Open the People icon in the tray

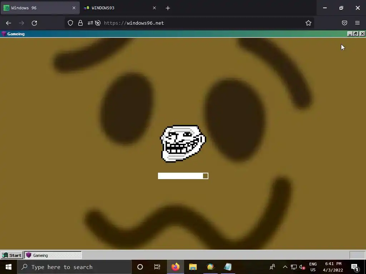(x=272, y=267)
